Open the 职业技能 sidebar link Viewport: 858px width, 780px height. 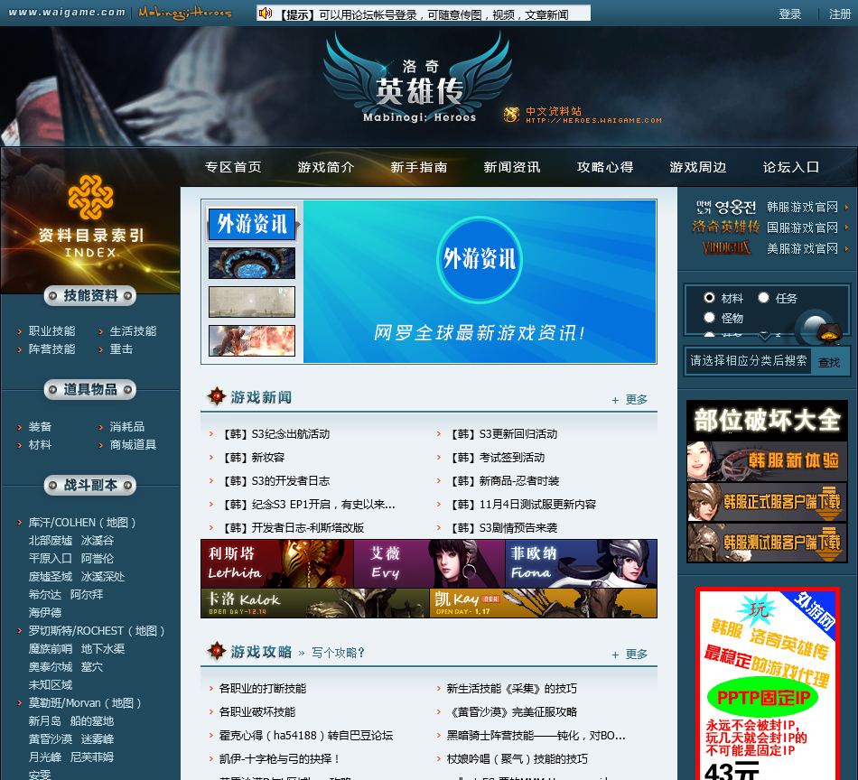click(x=52, y=331)
